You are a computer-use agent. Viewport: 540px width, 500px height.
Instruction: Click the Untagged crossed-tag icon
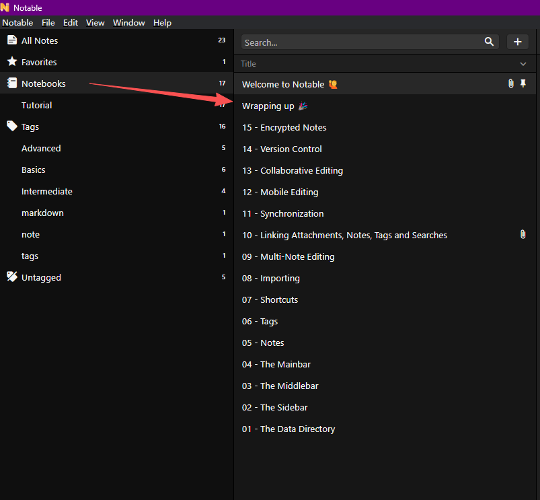point(12,277)
